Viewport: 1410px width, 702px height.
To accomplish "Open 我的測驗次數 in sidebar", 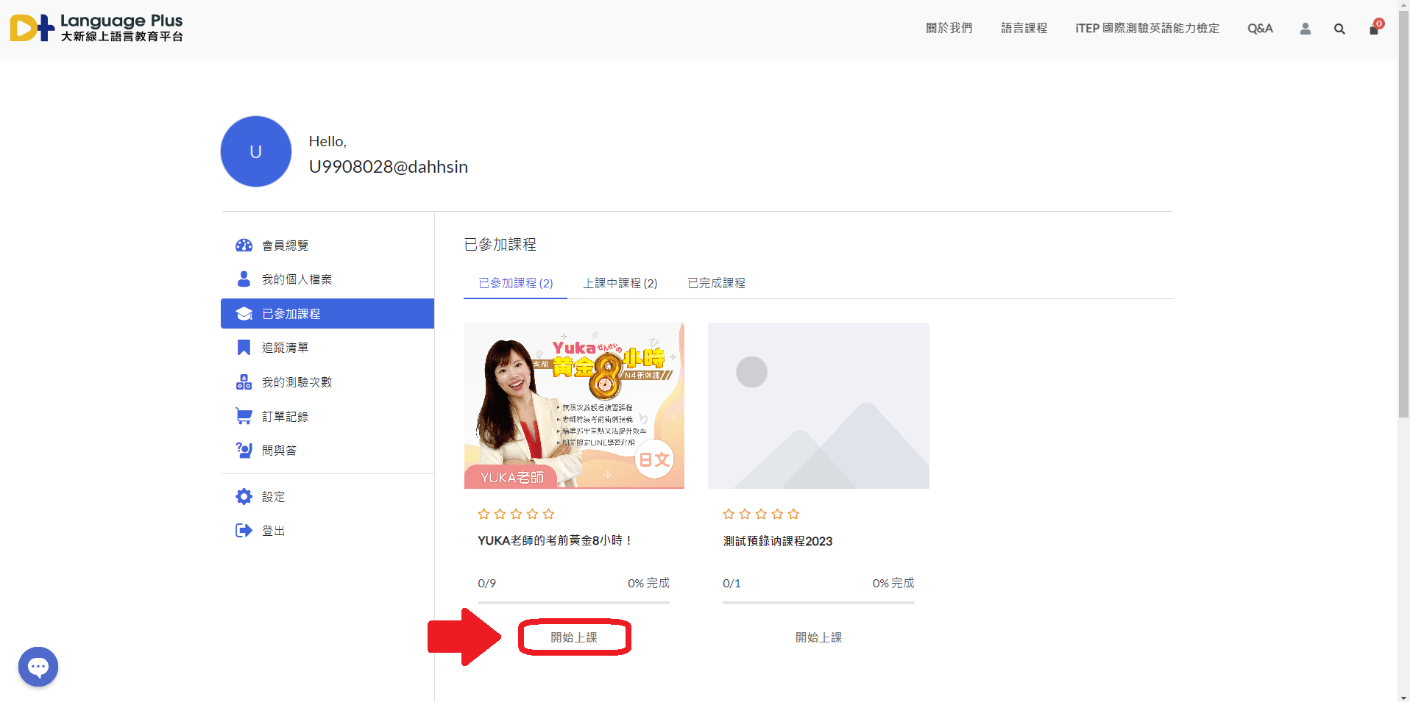I will [x=297, y=382].
